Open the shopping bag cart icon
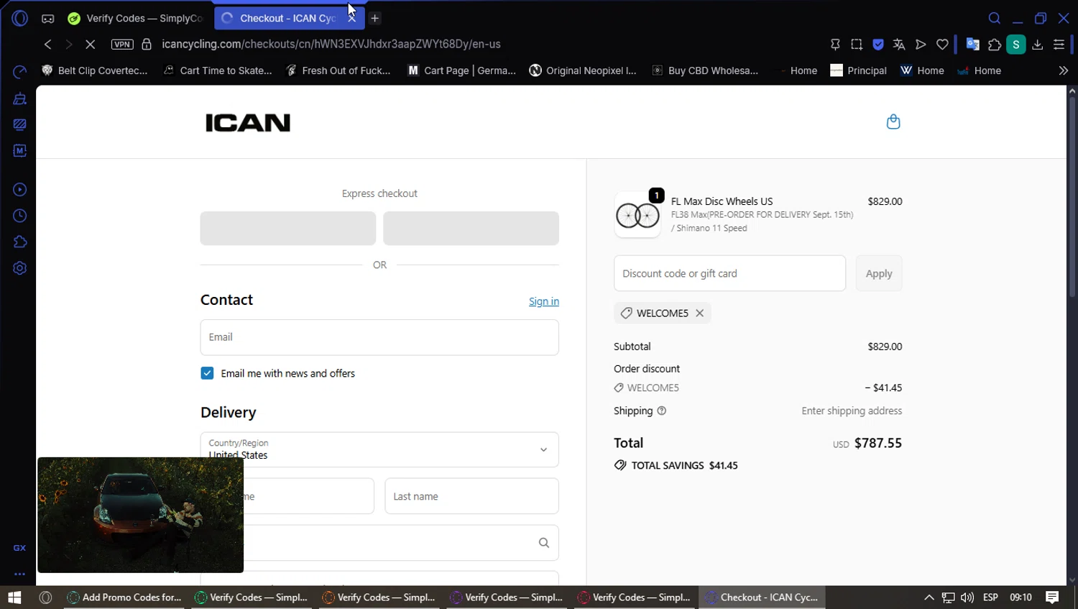The width and height of the screenshot is (1078, 609). 893,122
